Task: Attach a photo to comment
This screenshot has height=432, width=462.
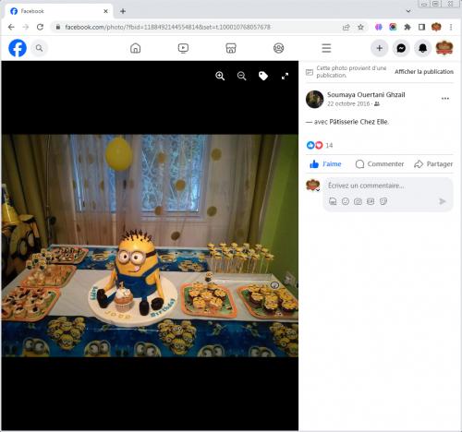Action: [358, 201]
